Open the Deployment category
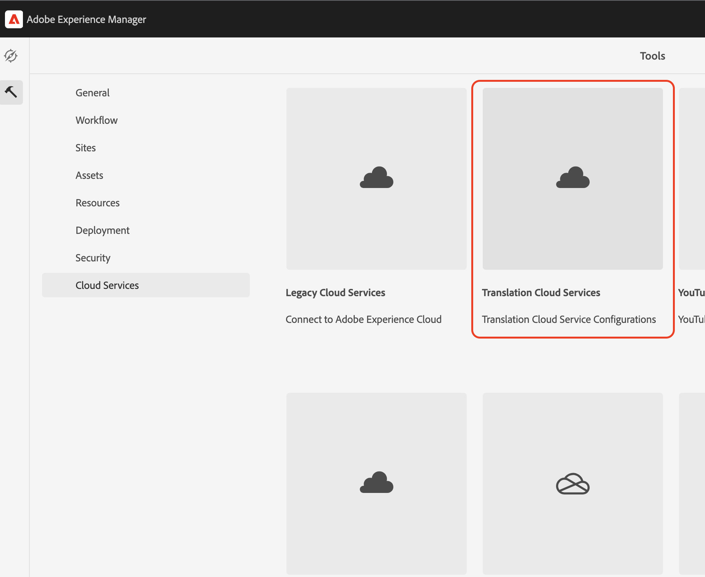The image size is (705, 577). pyautogui.click(x=103, y=230)
